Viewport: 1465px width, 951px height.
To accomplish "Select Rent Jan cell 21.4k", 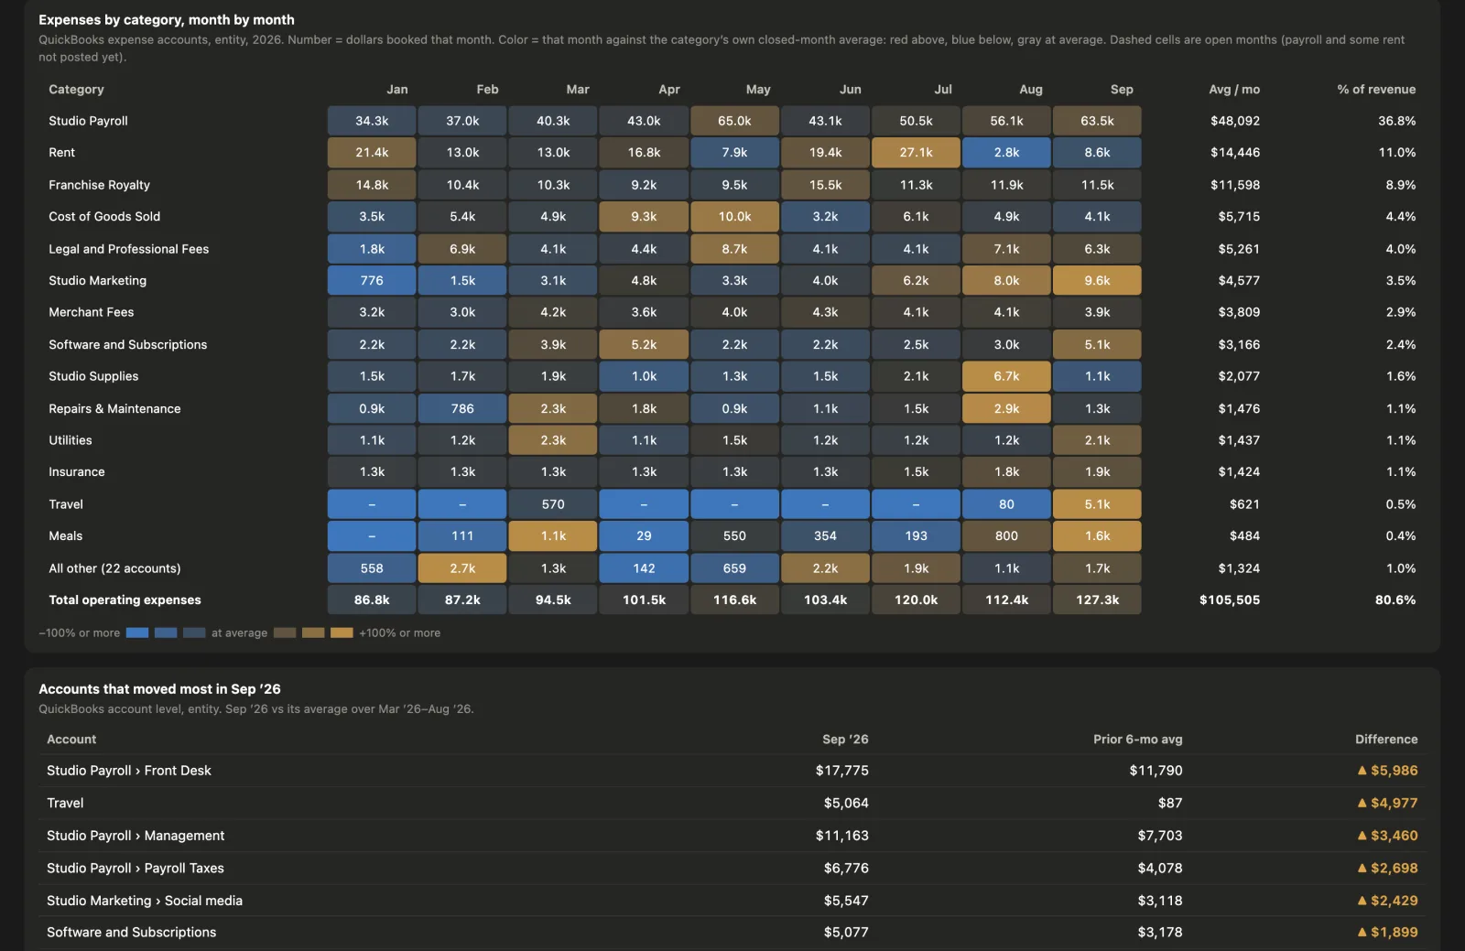I will pos(372,153).
